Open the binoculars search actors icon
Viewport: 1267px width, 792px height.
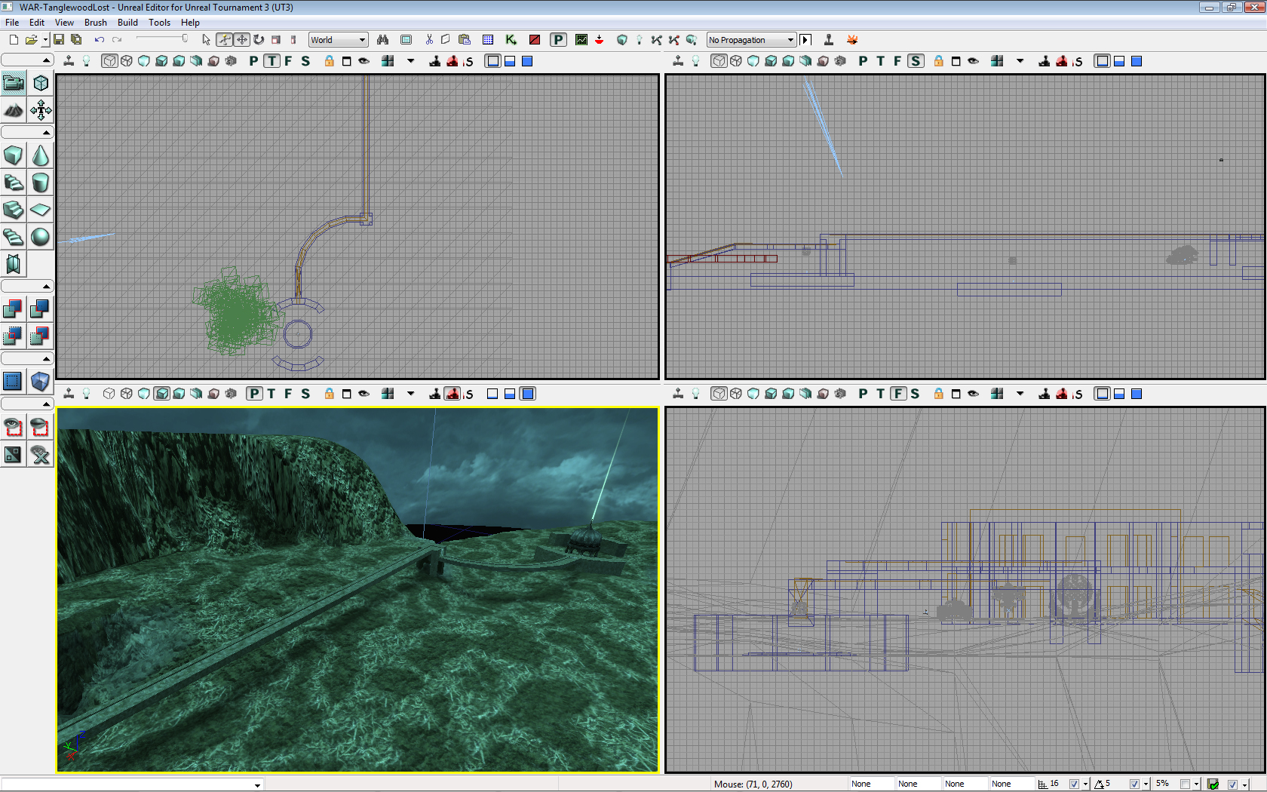(383, 40)
